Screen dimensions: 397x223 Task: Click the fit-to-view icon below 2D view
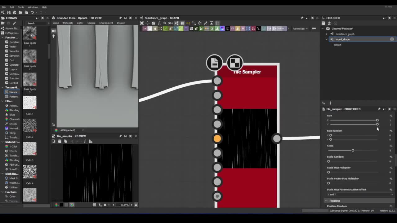105,205
